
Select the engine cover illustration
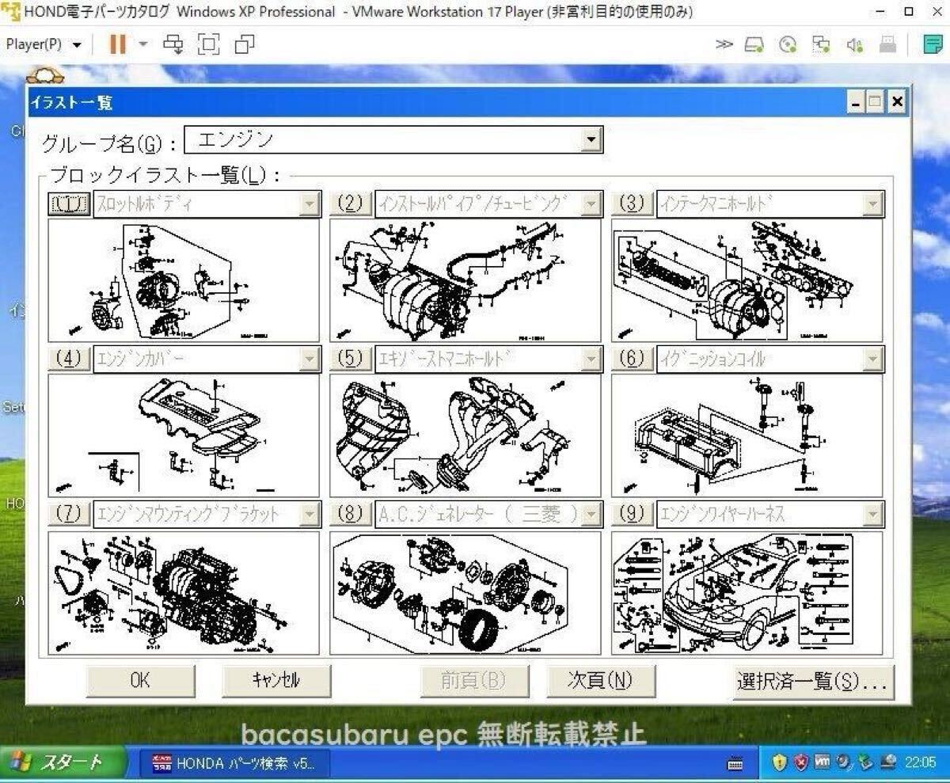tap(184, 435)
